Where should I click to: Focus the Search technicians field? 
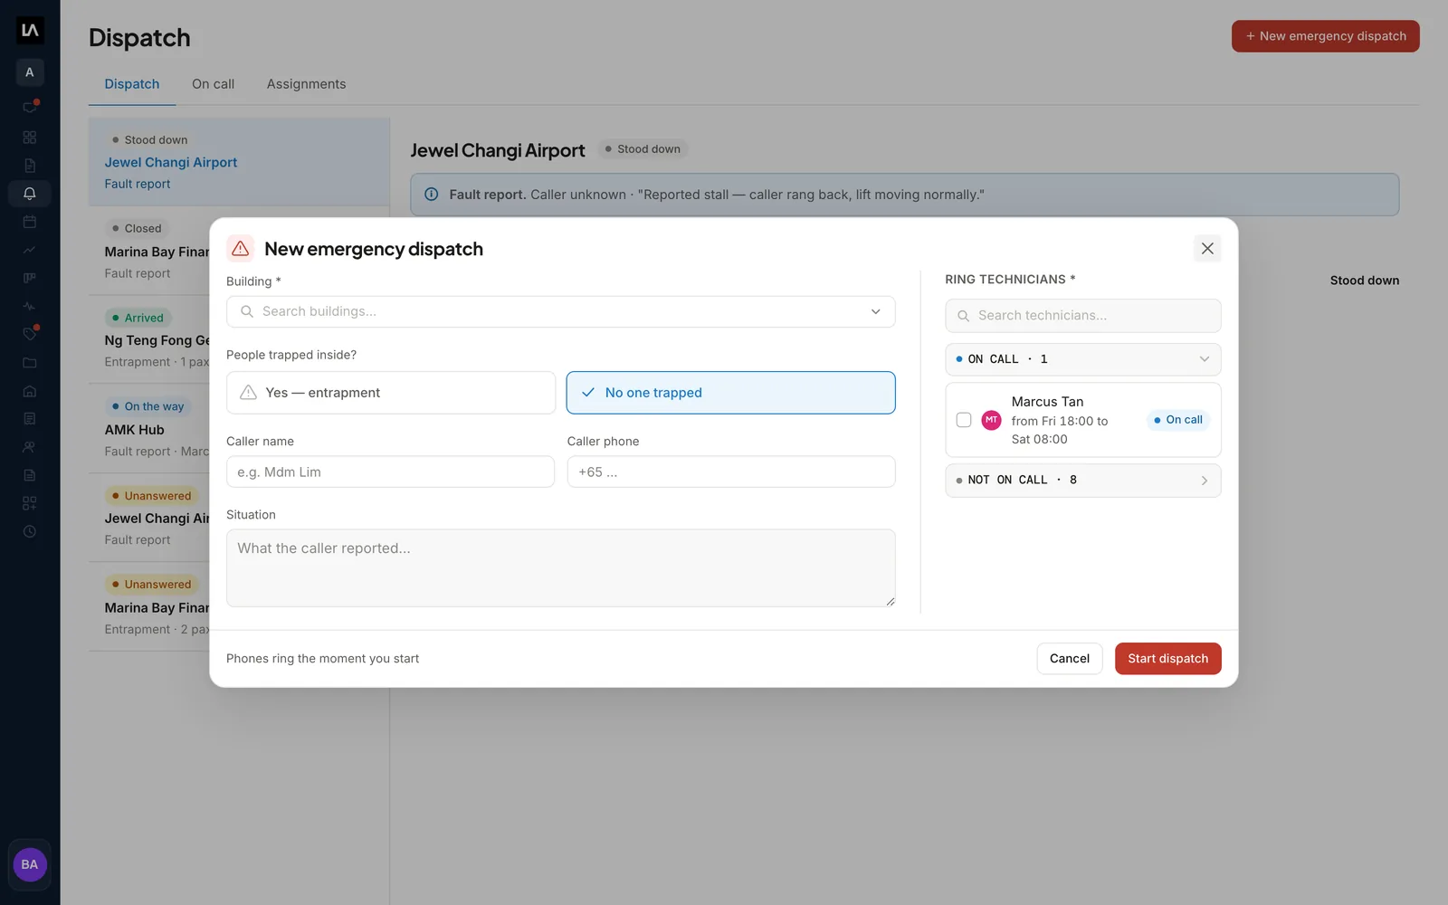[x=1083, y=316]
